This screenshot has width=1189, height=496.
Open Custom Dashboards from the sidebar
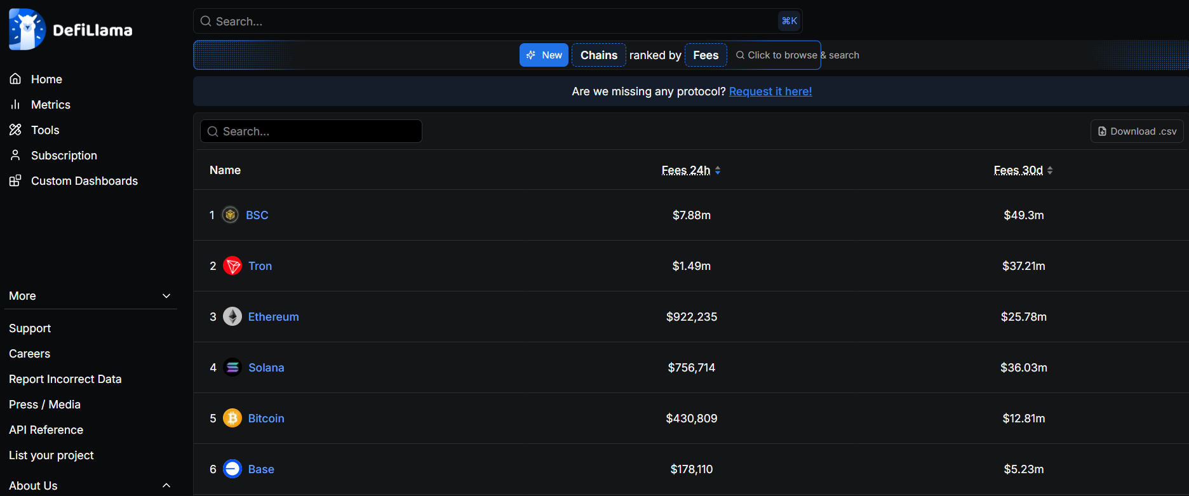[x=84, y=181]
